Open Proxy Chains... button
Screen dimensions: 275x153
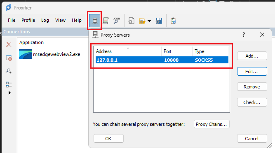(212, 124)
